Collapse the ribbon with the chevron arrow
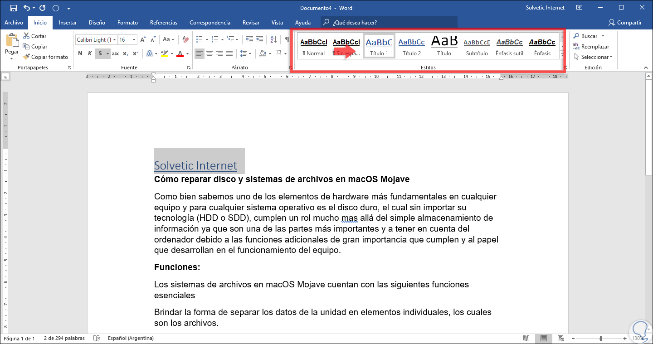 (646, 68)
